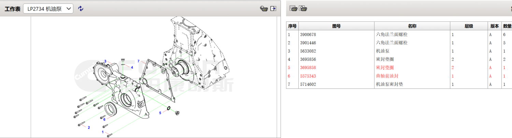Click the print parts list icon

[293, 8]
